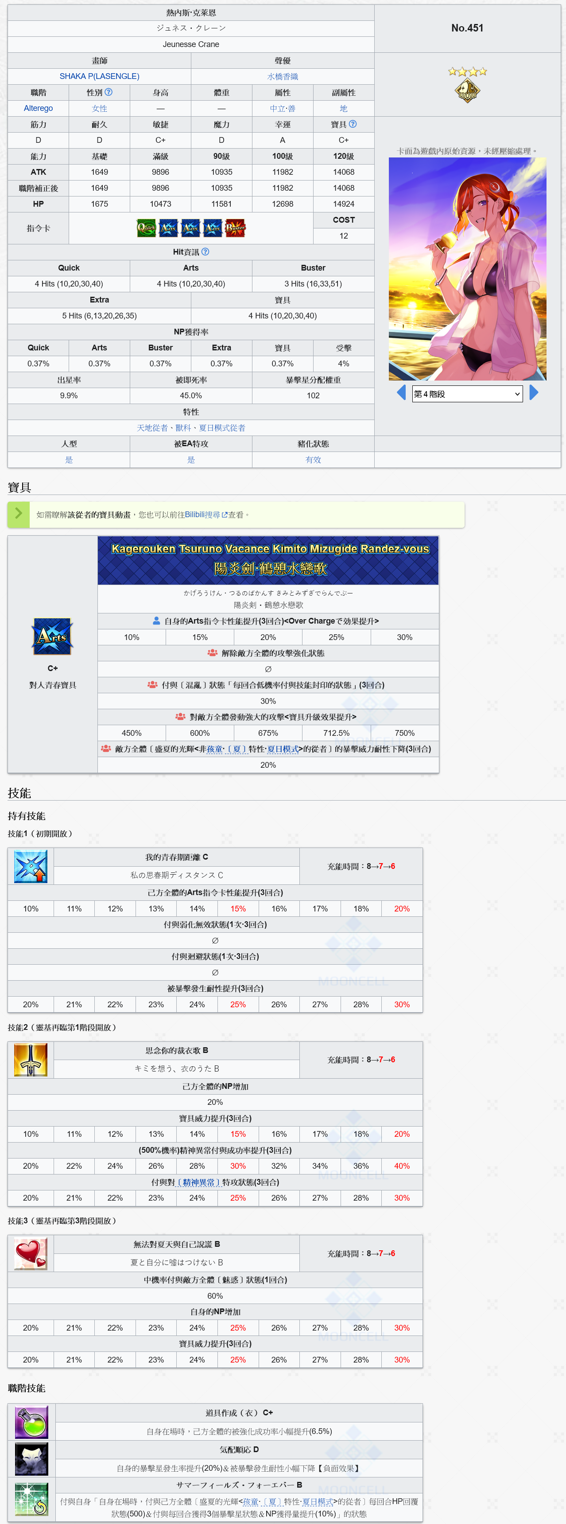Open the 是 link under 被EA特攻
The image size is (566, 1524).
point(191,460)
